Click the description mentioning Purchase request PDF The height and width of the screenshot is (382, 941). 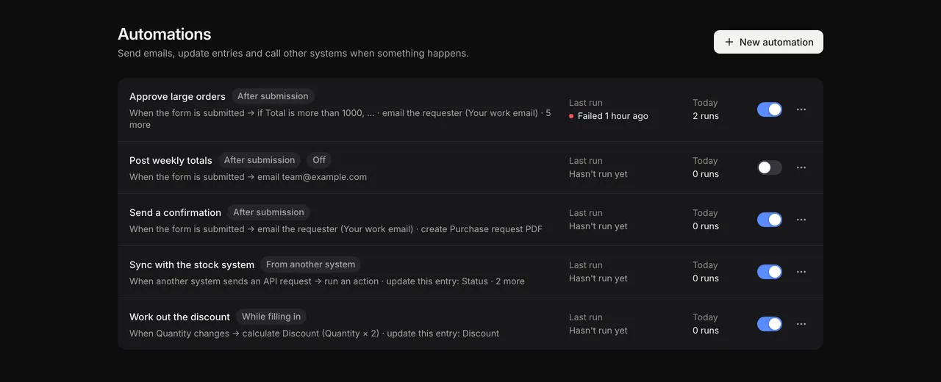(x=336, y=229)
